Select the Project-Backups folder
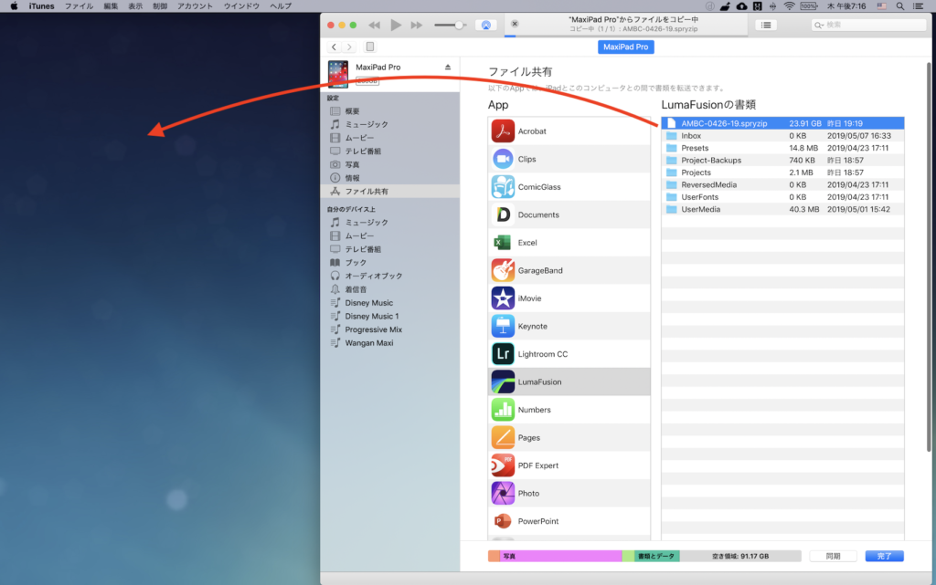The image size is (936, 585). 782,161
